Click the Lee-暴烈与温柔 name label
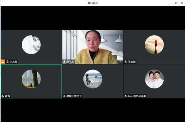Screen dimensions: 185x122 (x=137, y=96)
